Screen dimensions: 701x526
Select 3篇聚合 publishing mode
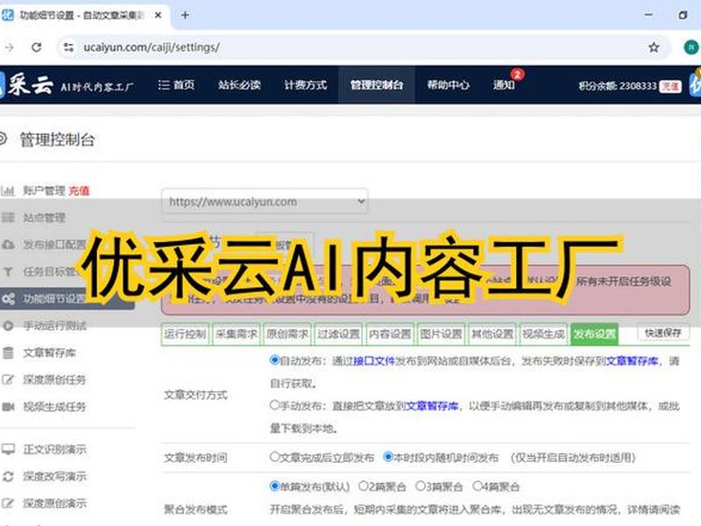point(421,486)
